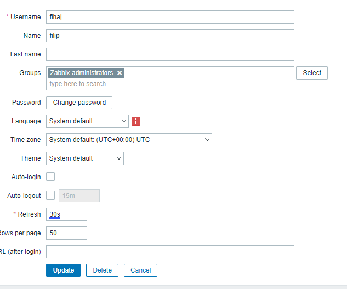The image size is (347, 289).
Task: Focus the Refresh interval field
Action: tap(66, 214)
